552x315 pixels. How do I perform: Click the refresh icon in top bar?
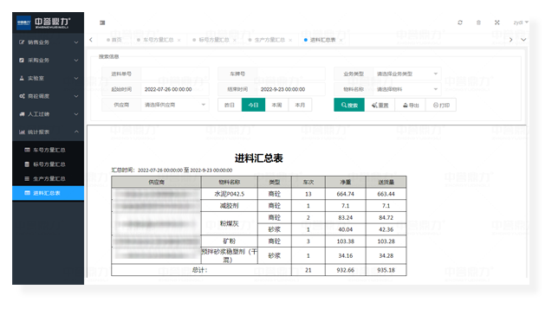[x=460, y=22]
